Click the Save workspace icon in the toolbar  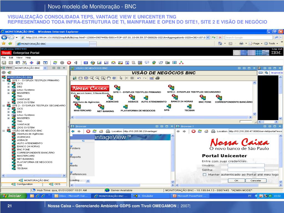pyautogui.click(x=4, y=63)
